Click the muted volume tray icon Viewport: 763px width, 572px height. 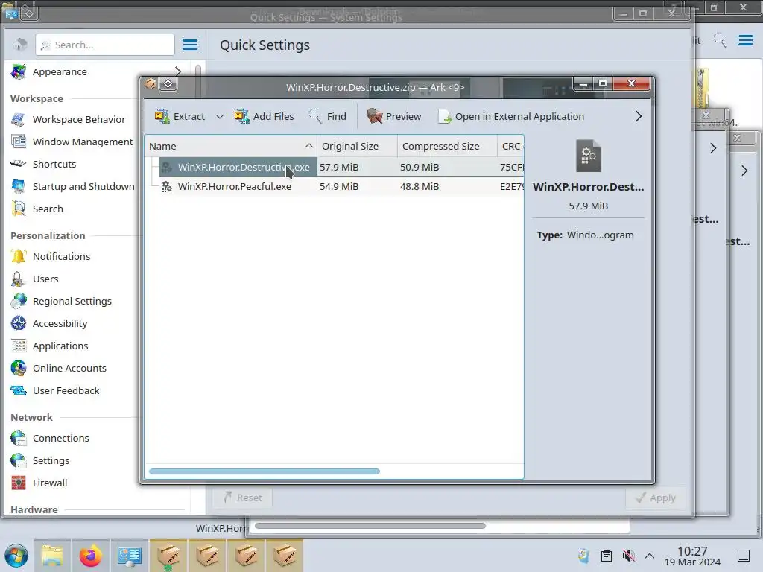pyautogui.click(x=628, y=556)
